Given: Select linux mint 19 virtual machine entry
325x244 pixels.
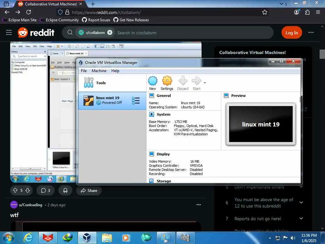Looking at the screenshot, I should pos(112,101).
